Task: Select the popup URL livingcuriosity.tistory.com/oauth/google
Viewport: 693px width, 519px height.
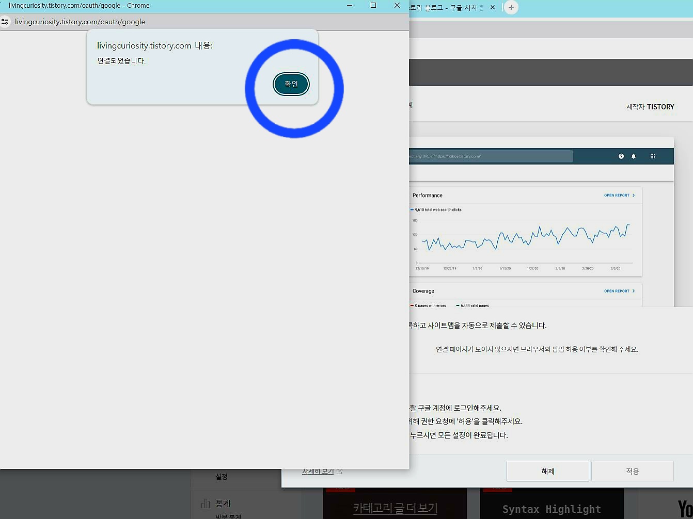Action: pyautogui.click(x=80, y=22)
